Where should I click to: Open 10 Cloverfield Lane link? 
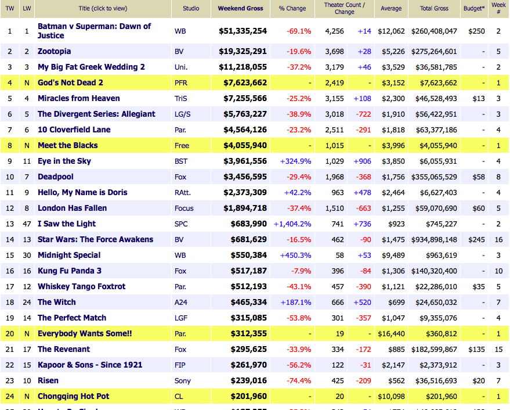(x=74, y=130)
